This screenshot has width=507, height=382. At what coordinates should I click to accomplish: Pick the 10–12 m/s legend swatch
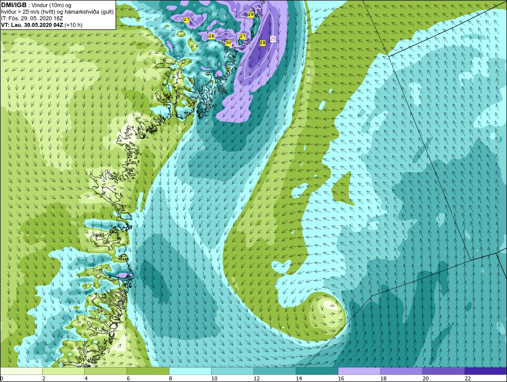coord(233,371)
